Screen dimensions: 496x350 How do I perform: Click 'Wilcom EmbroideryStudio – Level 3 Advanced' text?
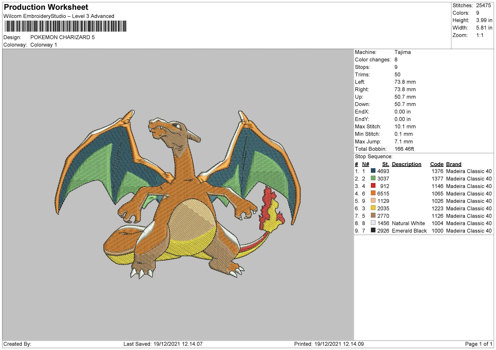coord(59,16)
